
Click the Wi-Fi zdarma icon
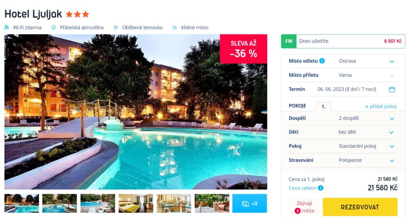(6, 27)
